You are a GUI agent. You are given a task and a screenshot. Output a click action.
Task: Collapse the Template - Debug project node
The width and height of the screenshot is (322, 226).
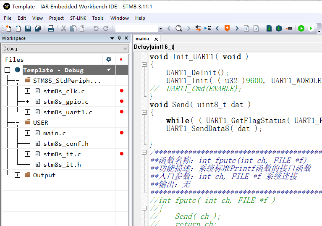(8, 70)
